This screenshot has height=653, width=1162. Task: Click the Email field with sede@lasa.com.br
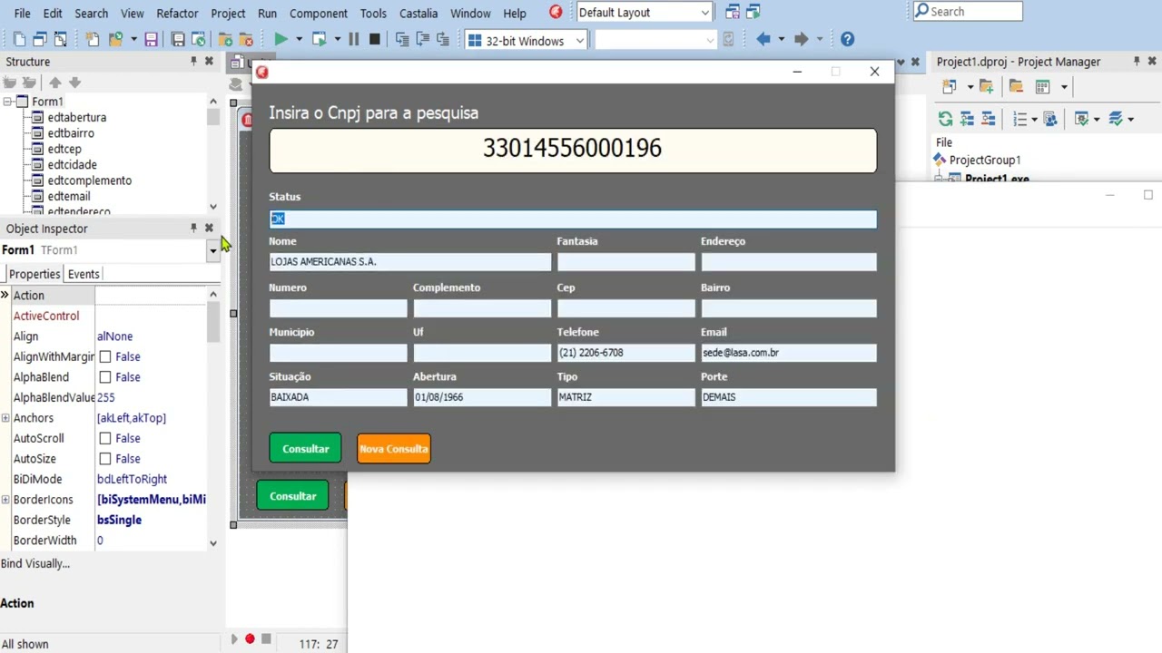point(788,353)
